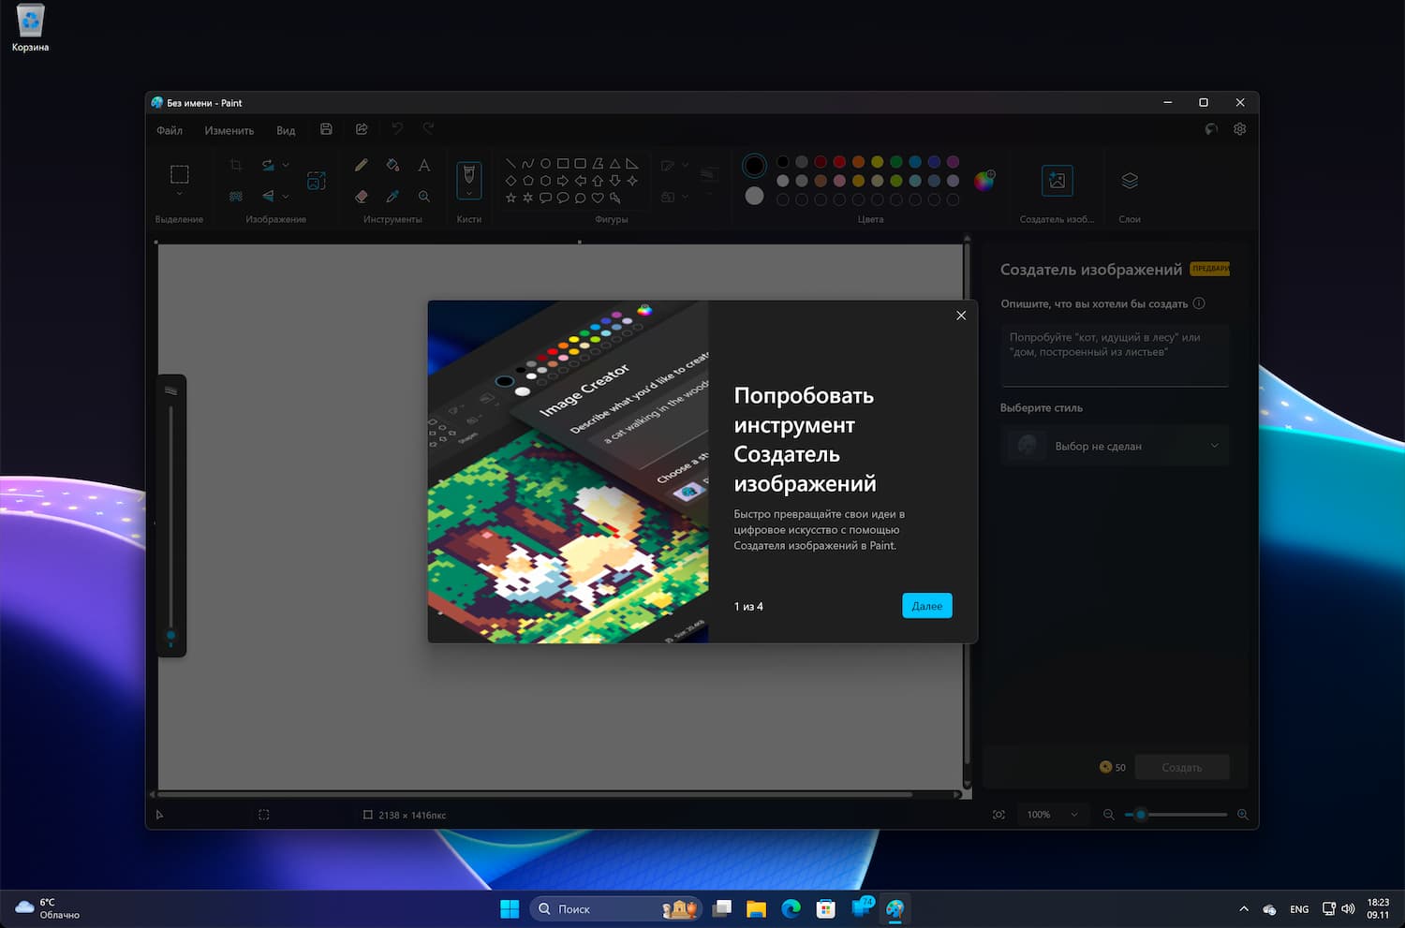Viewport: 1405px width, 928px height.
Task: Select the Eraser tool
Action: coord(362,196)
